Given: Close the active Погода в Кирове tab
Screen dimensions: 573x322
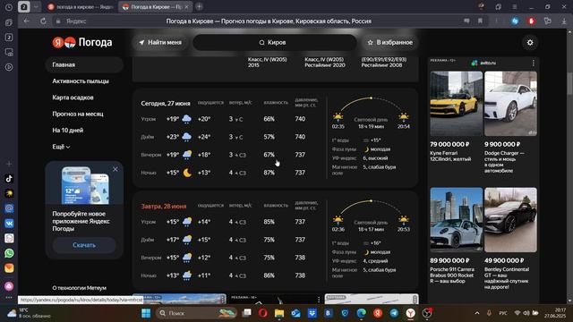Looking at the screenshot, I should pyautogui.click(x=187, y=7).
